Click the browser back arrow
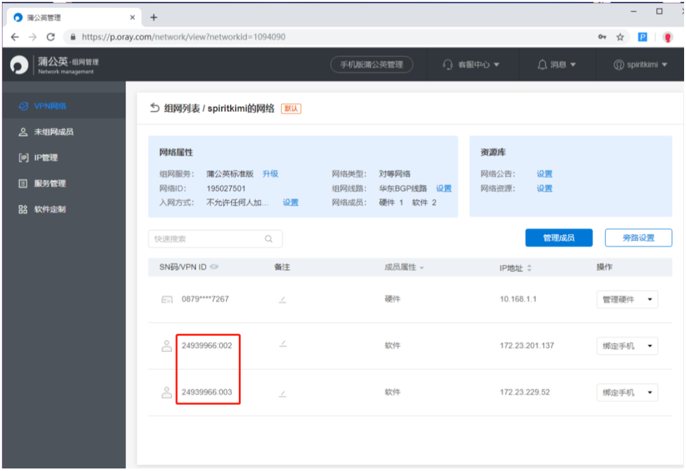This screenshot has height=471, width=686. [x=15, y=38]
